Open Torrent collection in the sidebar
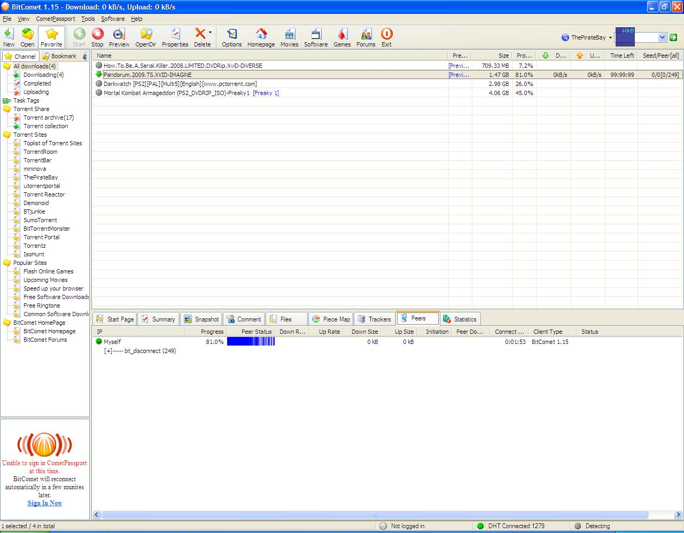This screenshot has height=533, width=684. click(45, 126)
